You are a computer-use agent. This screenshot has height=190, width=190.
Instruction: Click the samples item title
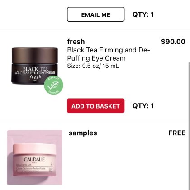[83, 133]
